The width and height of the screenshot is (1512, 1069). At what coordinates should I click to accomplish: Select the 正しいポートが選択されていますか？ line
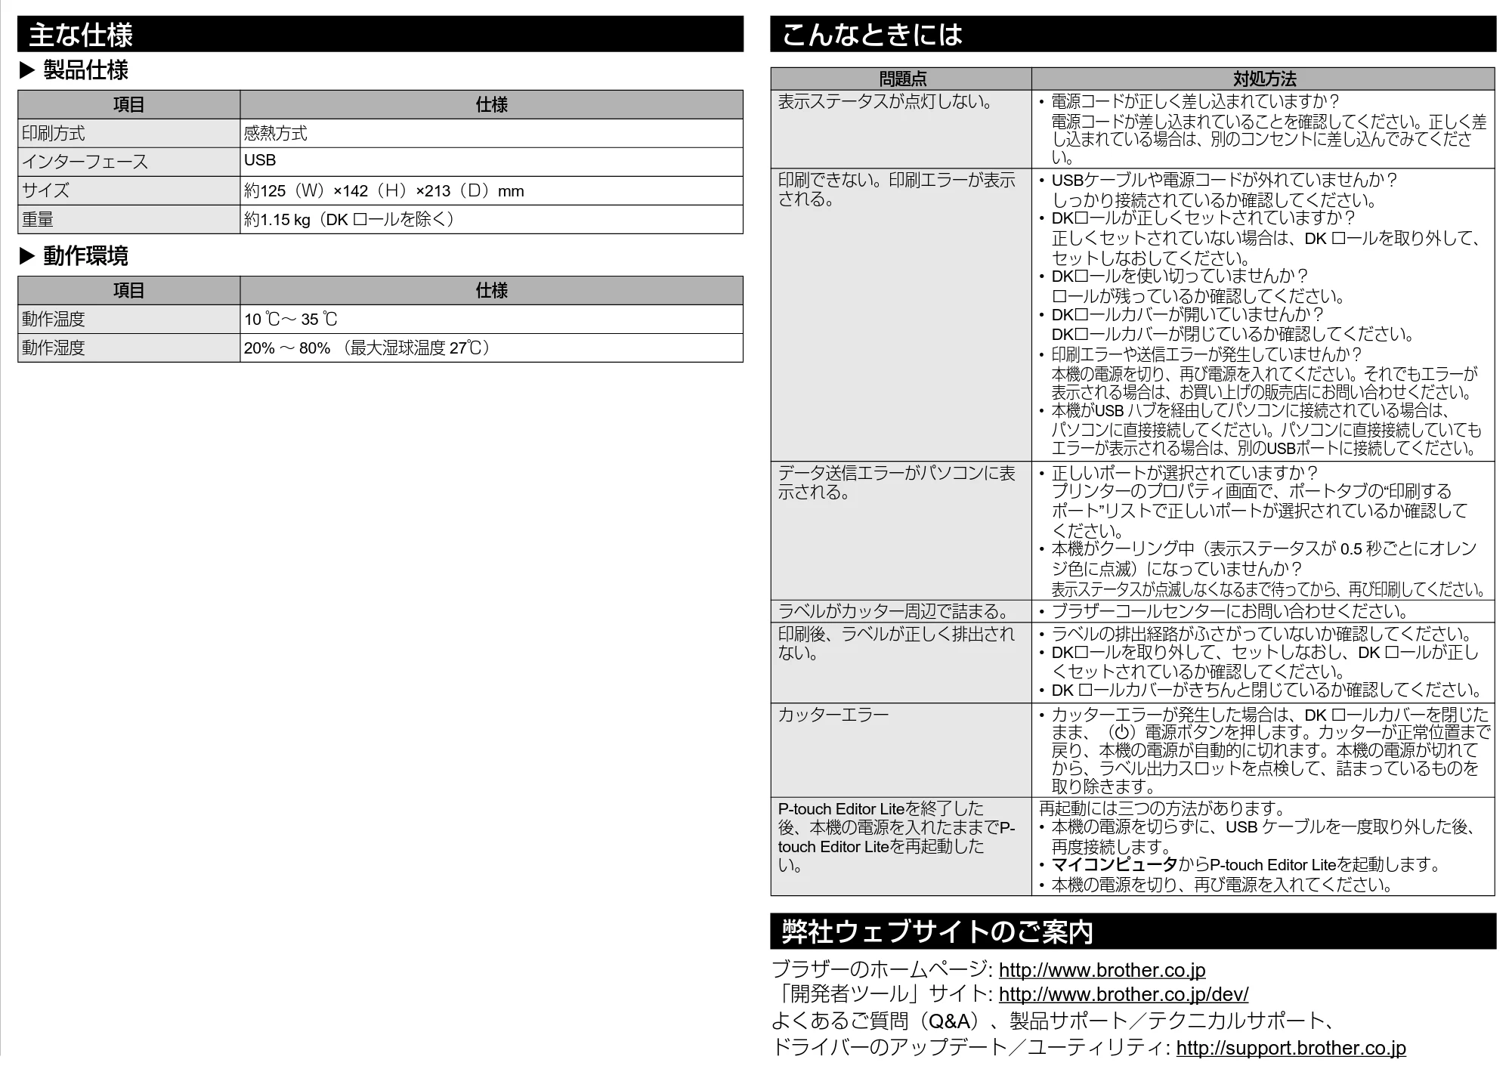click(x=1185, y=473)
